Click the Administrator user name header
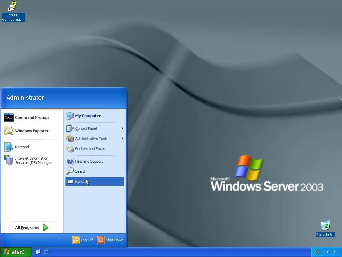Image resolution: width=342 pixels, height=257 pixels. [x=25, y=98]
